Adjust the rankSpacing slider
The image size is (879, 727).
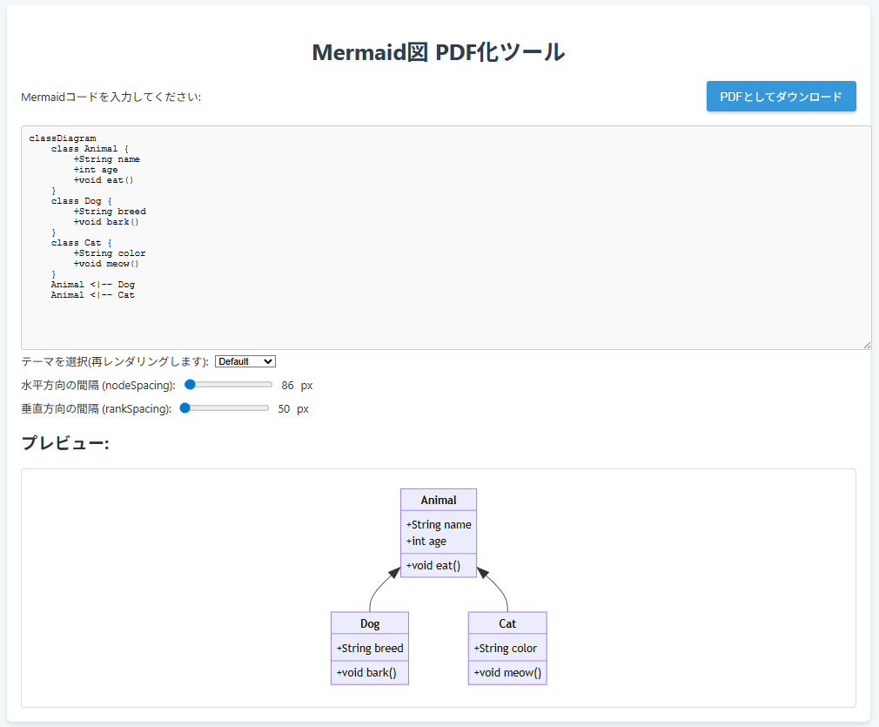pyautogui.click(x=225, y=408)
